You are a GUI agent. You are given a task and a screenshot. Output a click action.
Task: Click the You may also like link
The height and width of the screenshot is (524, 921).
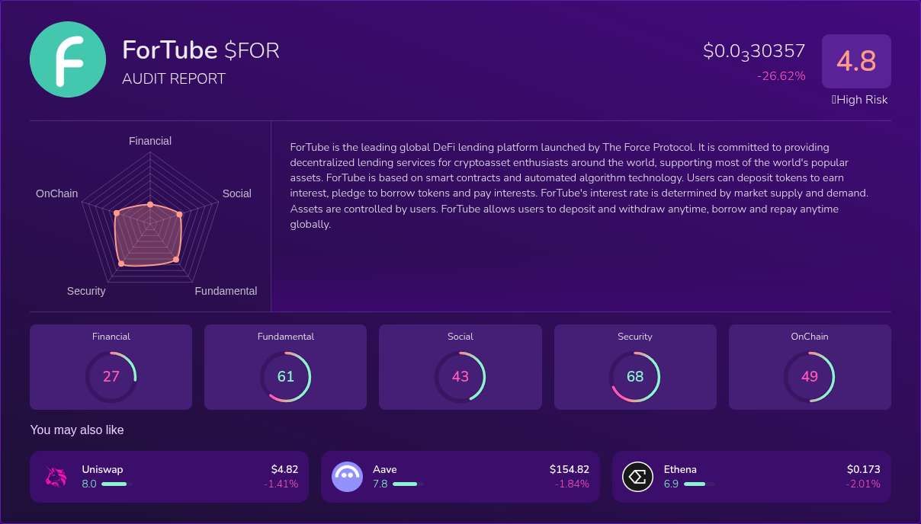pyautogui.click(x=76, y=430)
